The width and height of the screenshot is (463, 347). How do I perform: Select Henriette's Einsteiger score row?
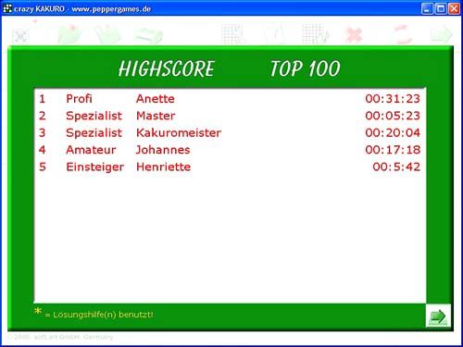230,167
